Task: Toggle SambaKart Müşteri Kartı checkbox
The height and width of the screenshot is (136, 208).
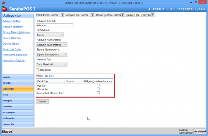Action: point(98,93)
